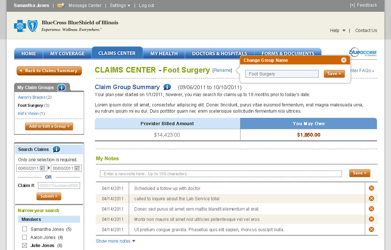Viewport: 391px width, 250px height.
Task: Click Back to Claims Summary button
Action: click(x=49, y=71)
